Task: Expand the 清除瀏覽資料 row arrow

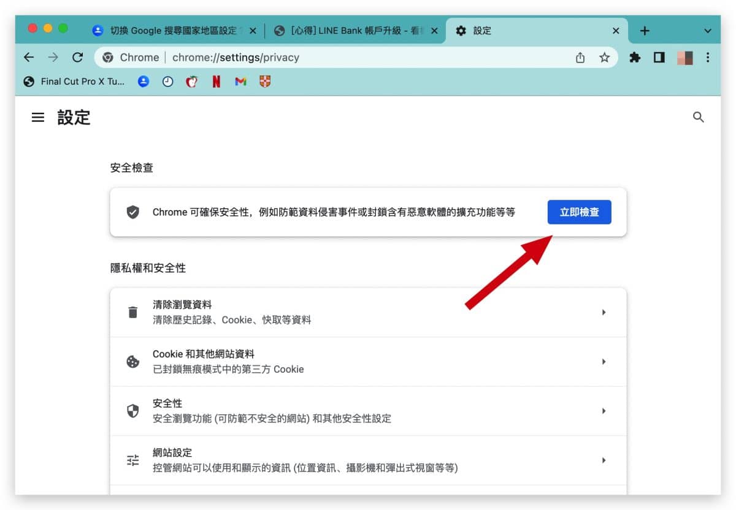Action: click(604, 312)
